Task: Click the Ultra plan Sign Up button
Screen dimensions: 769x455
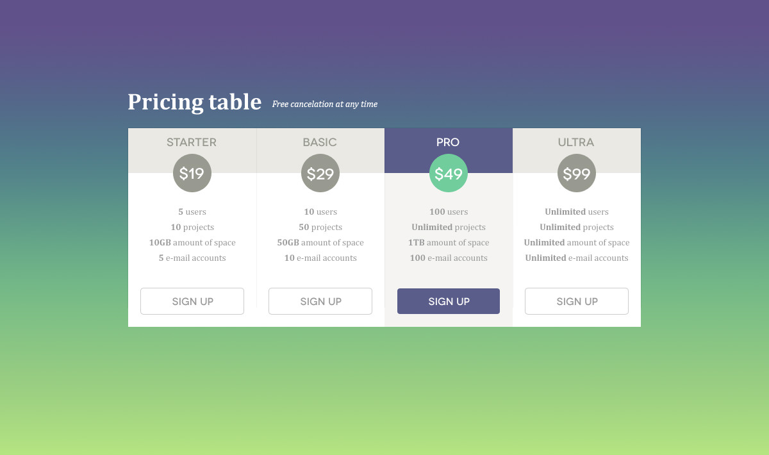Action: (x=577, y=301)
